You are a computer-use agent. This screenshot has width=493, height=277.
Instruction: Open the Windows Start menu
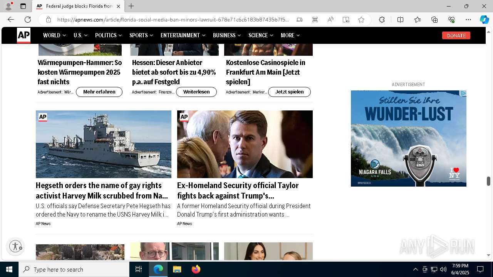[x=9, y=269]
